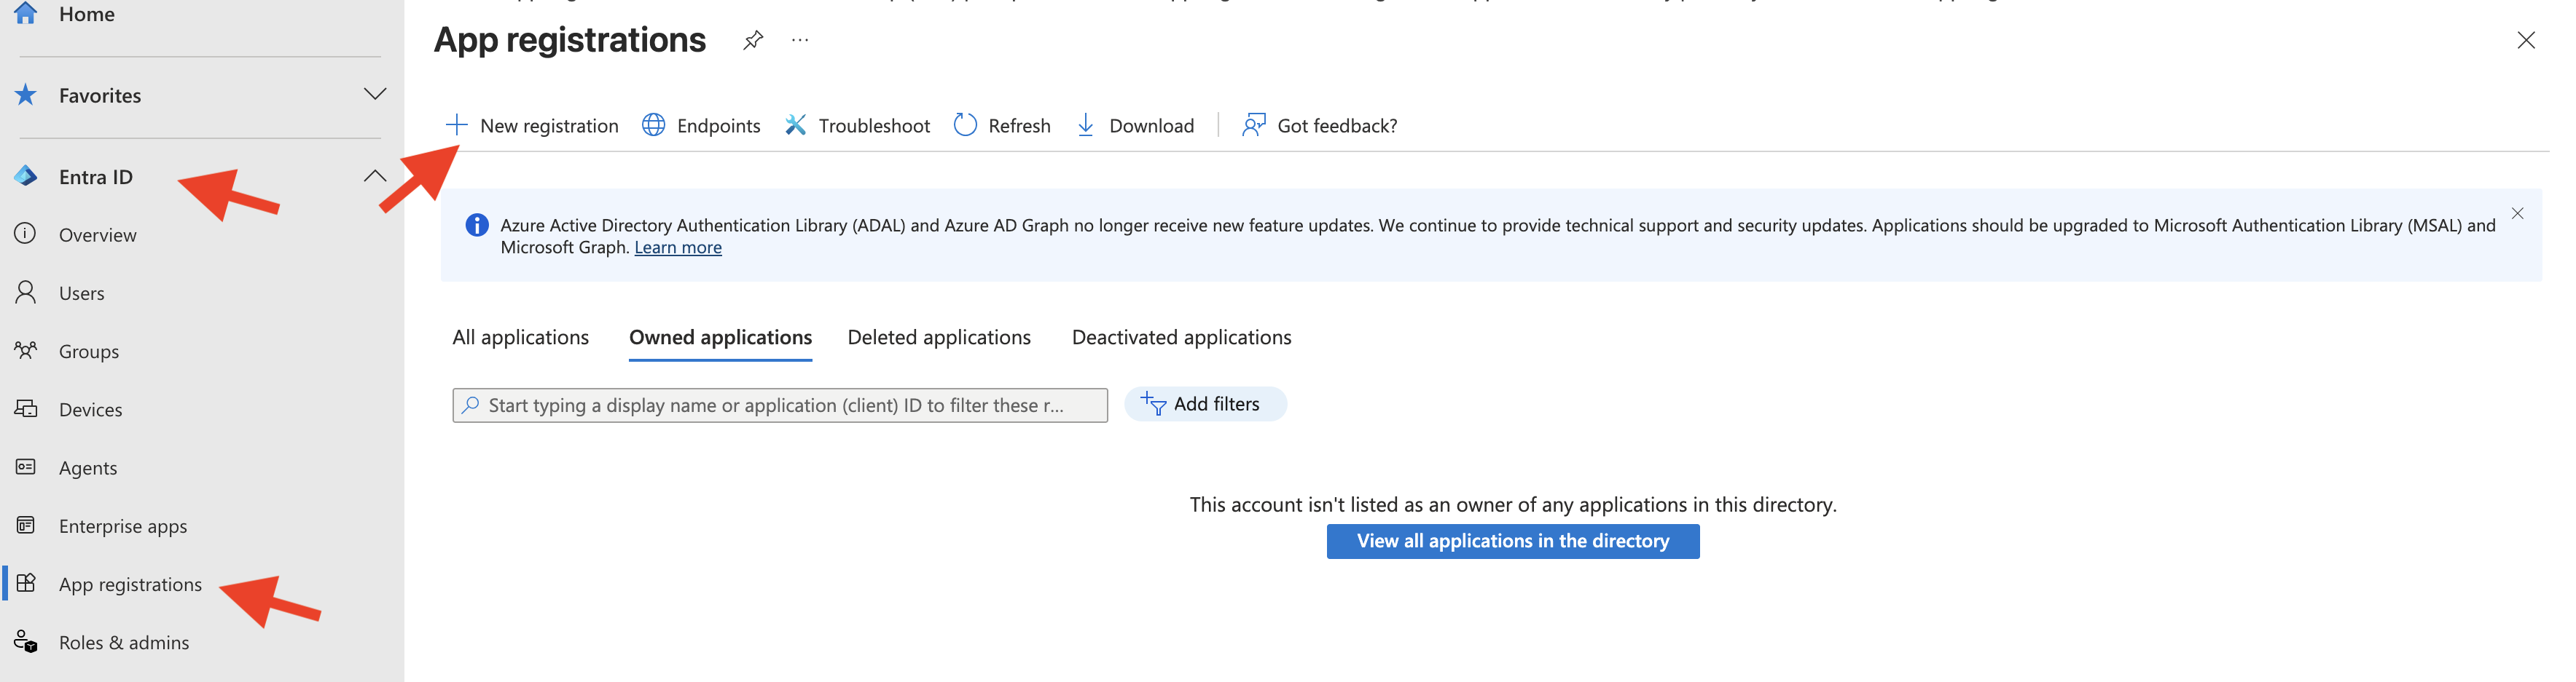Follow the Learn more link
This screenshot has width=2576, height=682.
click(x=677, y=247)
